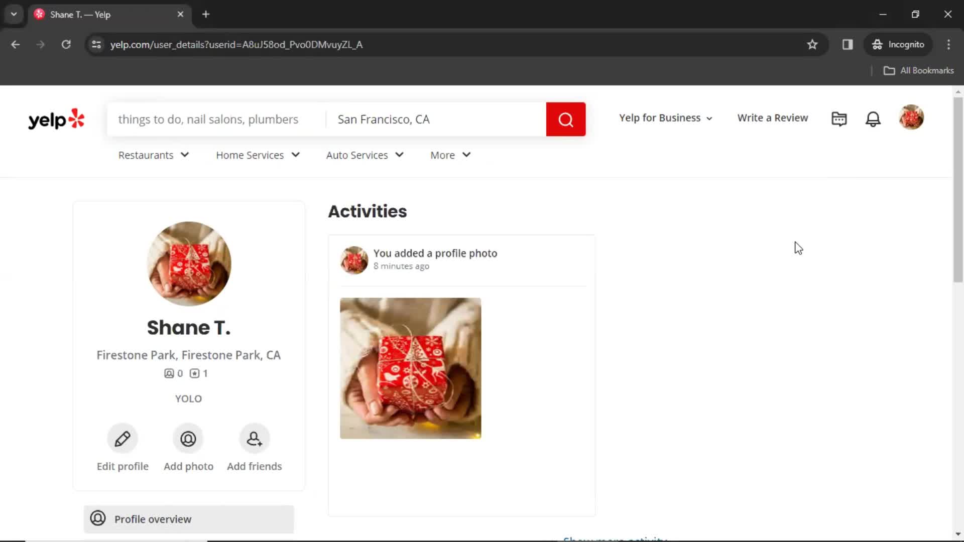The height and width of the screenshot is (542, 964).
Task: Click the added profile photo image
Action: (x=411, y=367)
